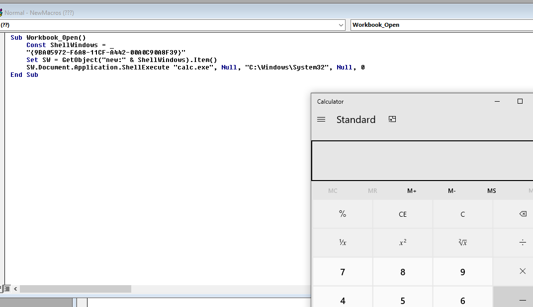The height and width of the screenshot is (307, 533).
Task: Switch to Procedure View in code window
Action: tap(1, 289)
